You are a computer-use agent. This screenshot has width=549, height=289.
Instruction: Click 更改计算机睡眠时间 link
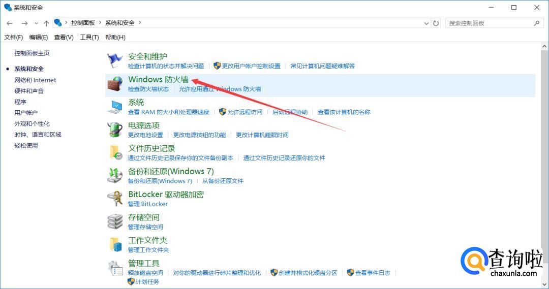point(262,135)
